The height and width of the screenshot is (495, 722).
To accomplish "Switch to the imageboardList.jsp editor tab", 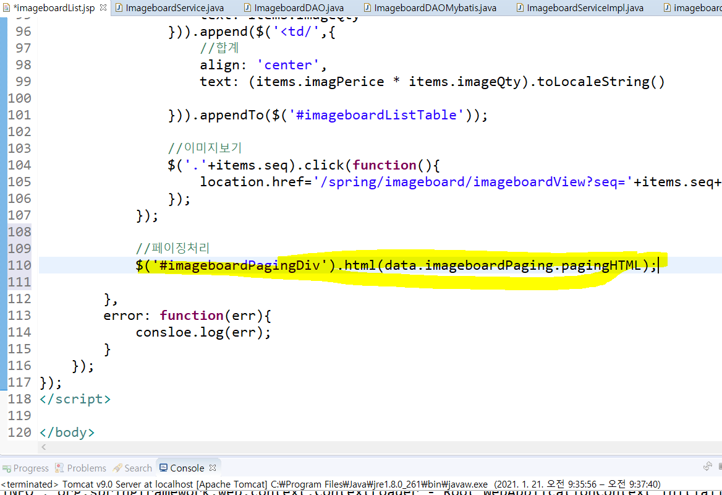I will point(54,8).
